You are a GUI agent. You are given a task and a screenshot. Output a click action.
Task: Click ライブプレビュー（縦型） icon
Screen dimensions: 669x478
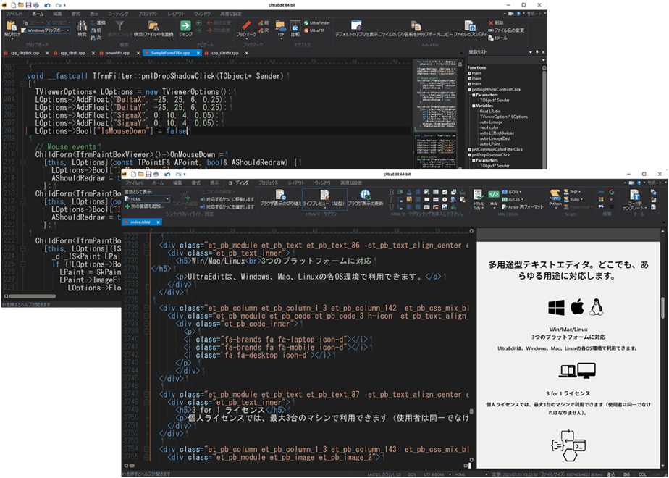324,196
